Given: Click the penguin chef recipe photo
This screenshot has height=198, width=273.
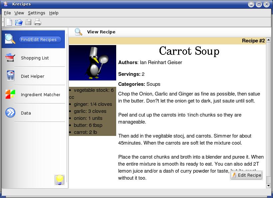Looking at the screenshot, I should coord(93,63).
